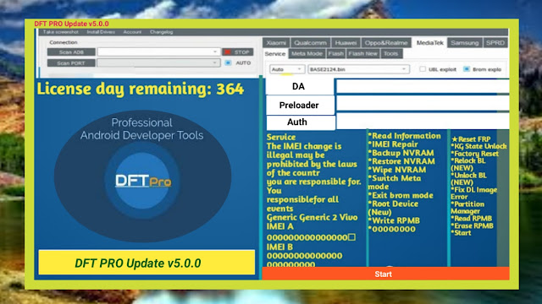Open the Flash sub-tab
This screenshot has height=304, width=542.
pyautogui.click(x=335, y=54)
